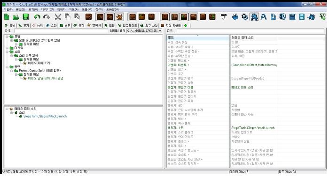Paste using the icon after Copy
The width and height of the screenshot is (329, 176).
[x=77, y=17]
